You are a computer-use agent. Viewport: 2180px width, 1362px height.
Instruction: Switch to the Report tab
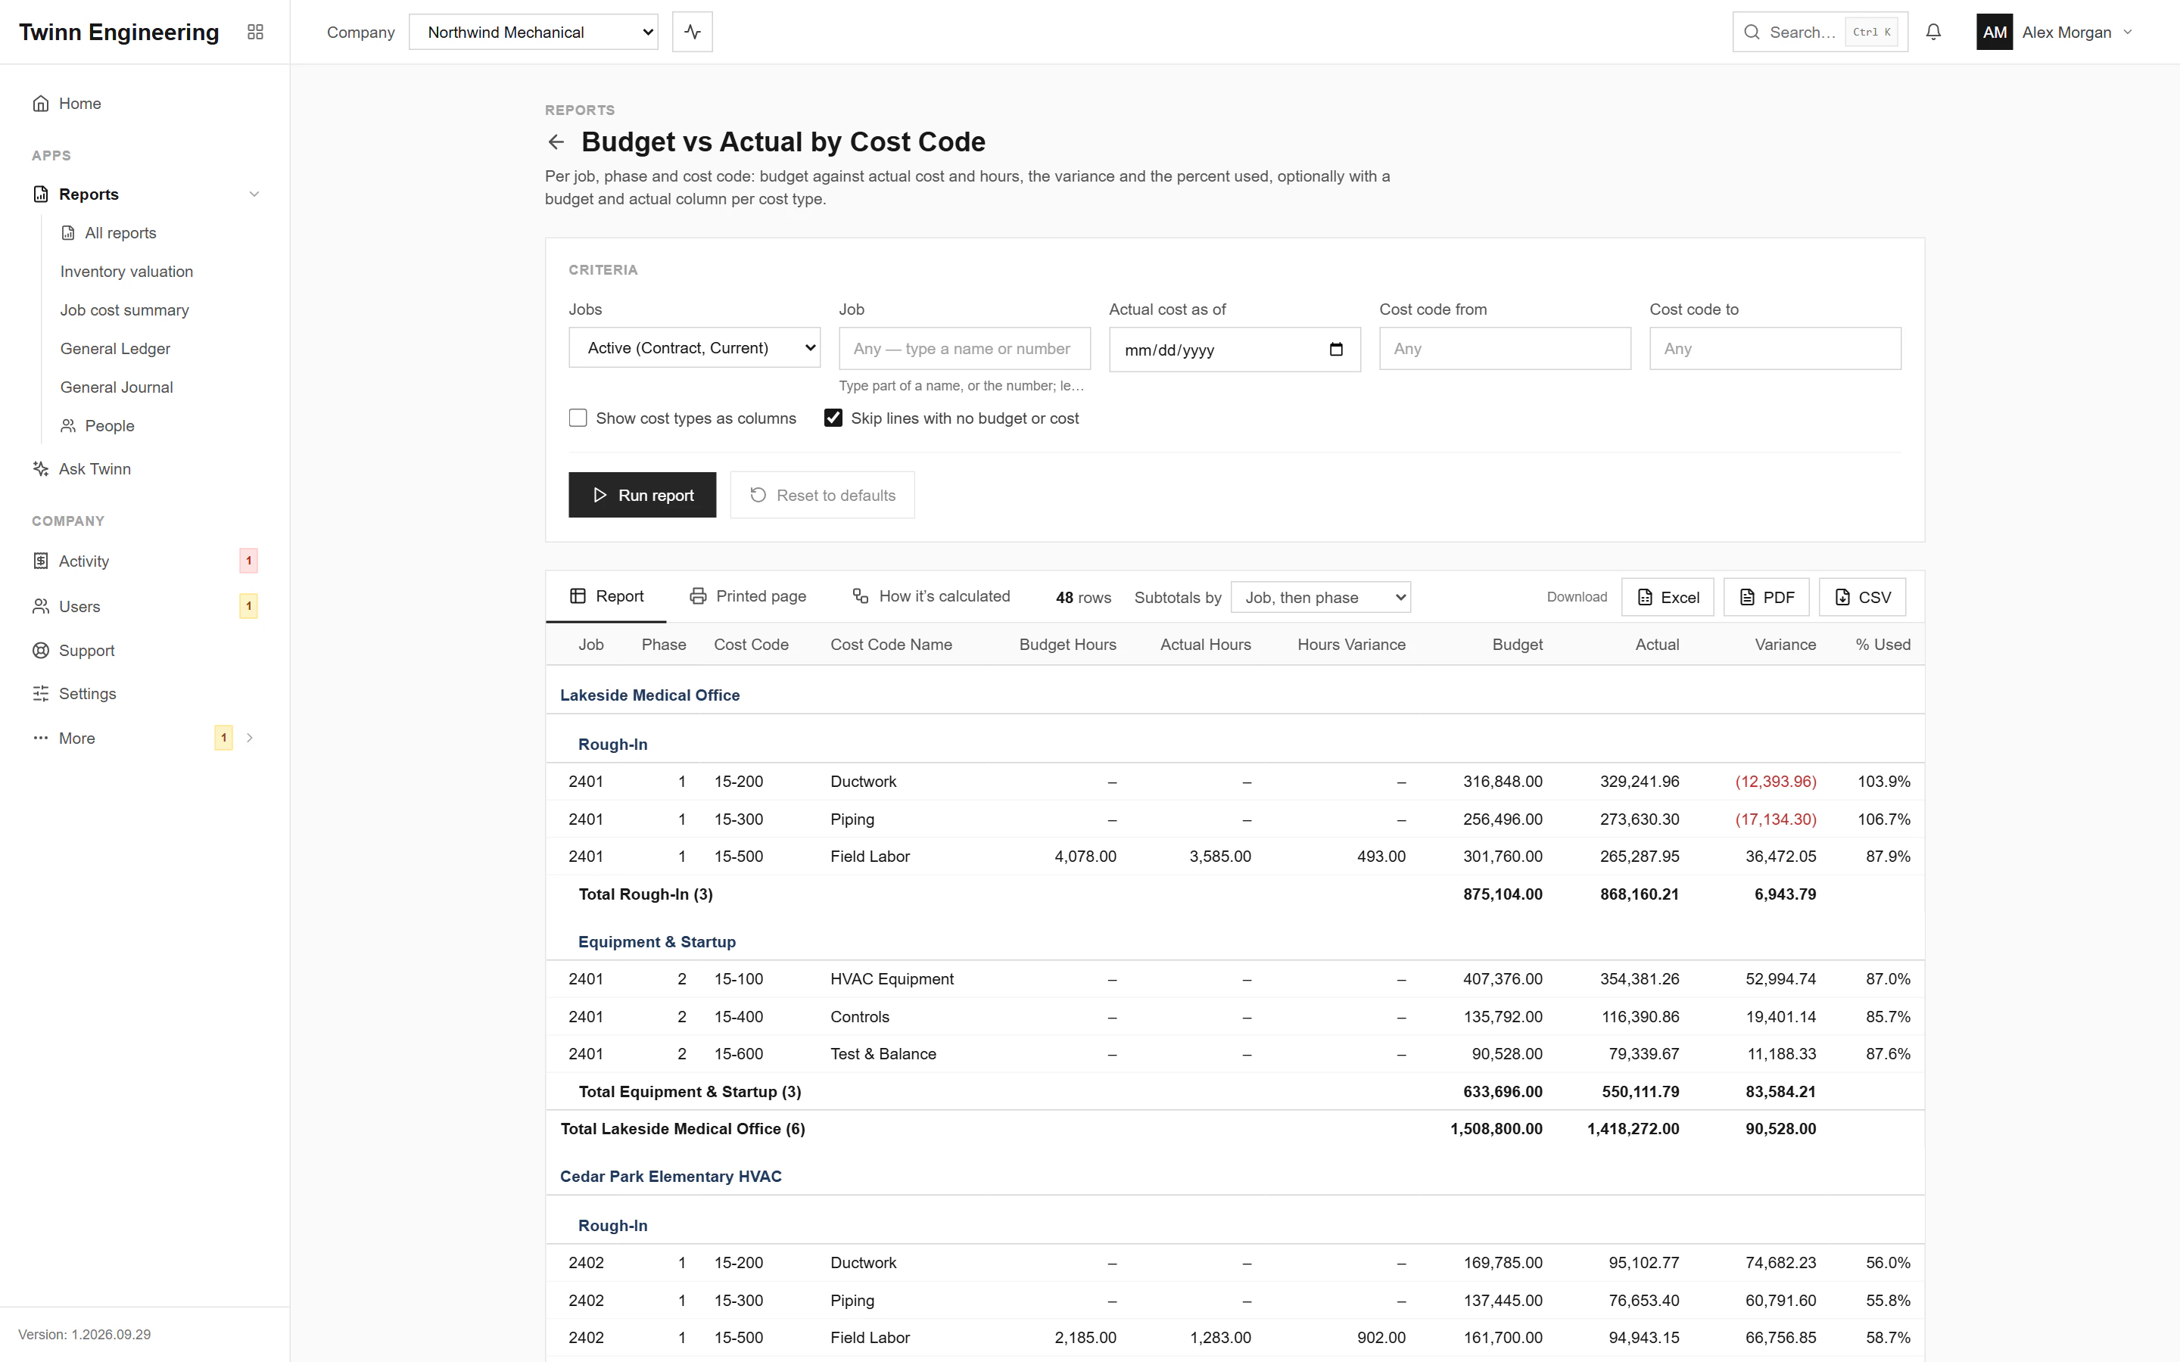(x=606, y=596)
